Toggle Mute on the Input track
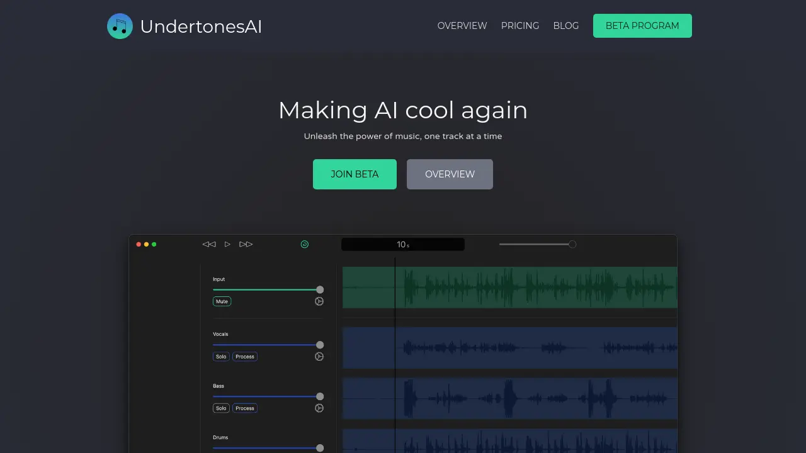 coord(222,301)
